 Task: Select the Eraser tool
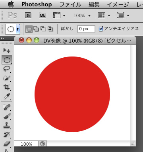point(7,144)
